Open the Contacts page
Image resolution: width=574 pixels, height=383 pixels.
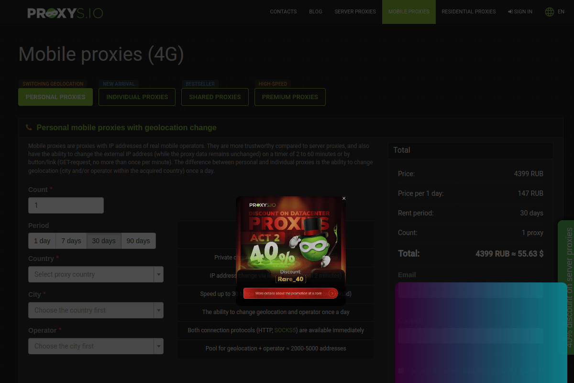tap(283, 11)
